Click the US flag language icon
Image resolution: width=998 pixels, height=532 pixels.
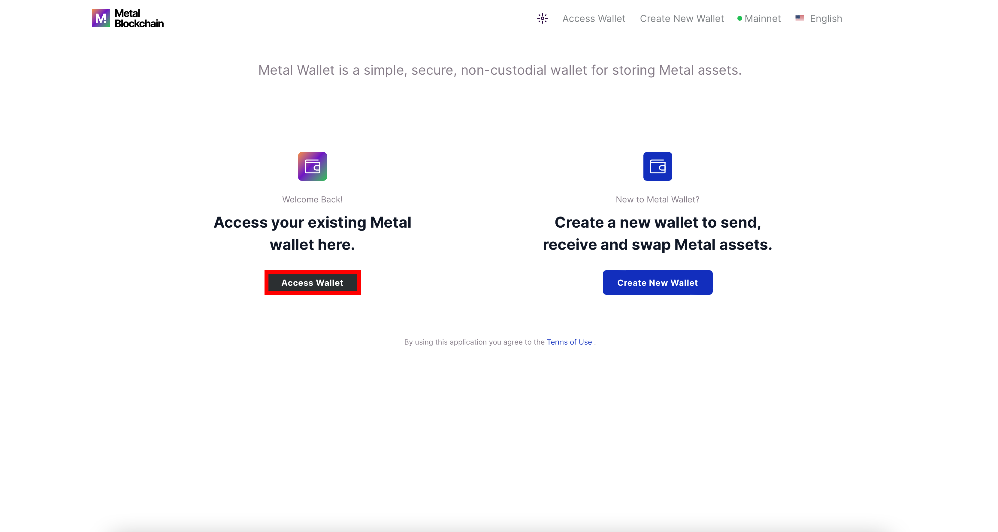coord(800,18)
